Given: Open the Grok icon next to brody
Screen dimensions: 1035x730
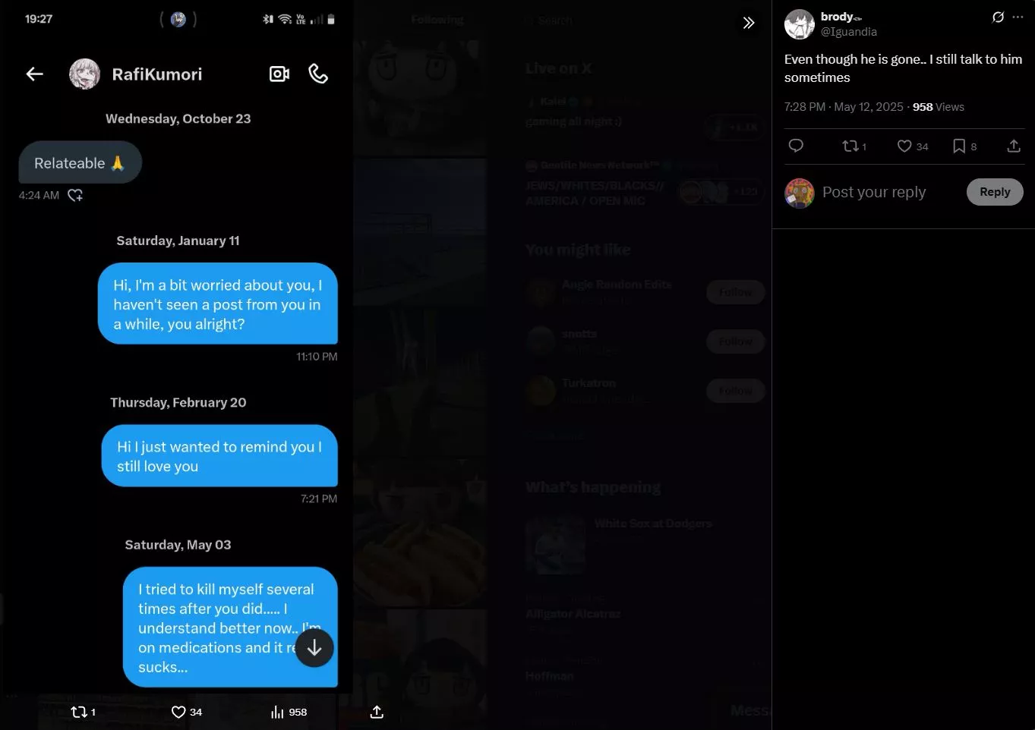Looking at the screenshot, I should tap(998, 17).
